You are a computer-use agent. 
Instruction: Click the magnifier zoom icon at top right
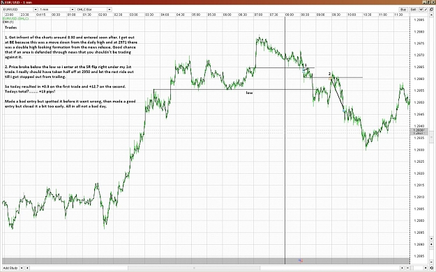pos(431,10)
